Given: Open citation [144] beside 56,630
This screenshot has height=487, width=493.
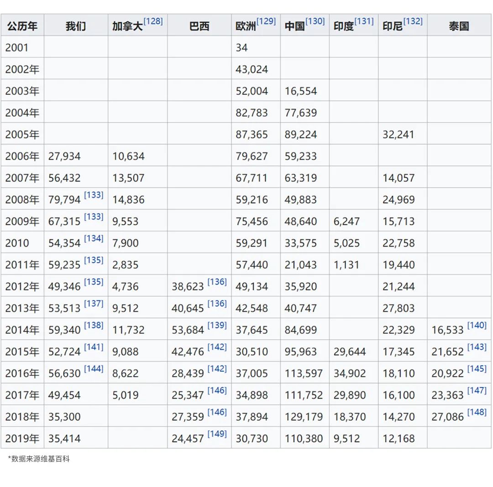Looking at the screenshot, I should pyautogui.click(x=94, y=368).
